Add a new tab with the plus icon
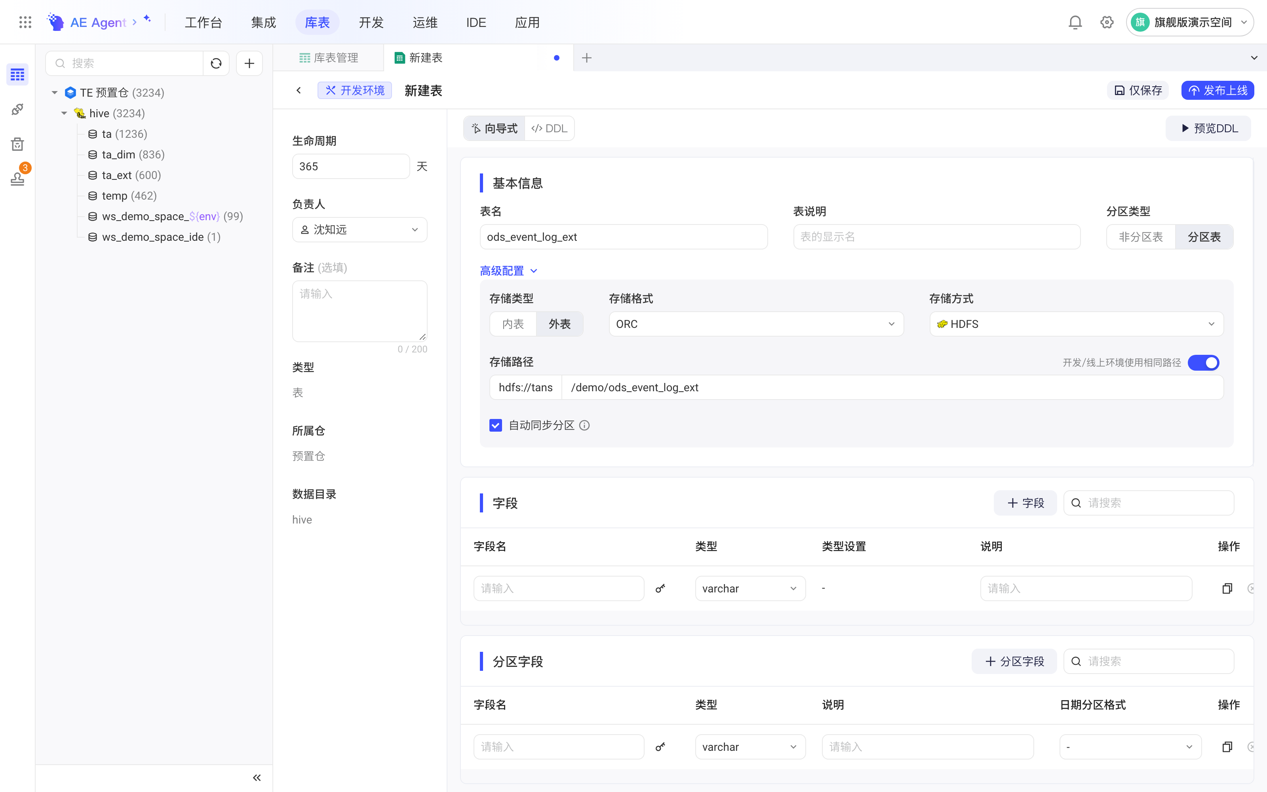The width and height of the screenshot is (1267, 792). (587, 58)
